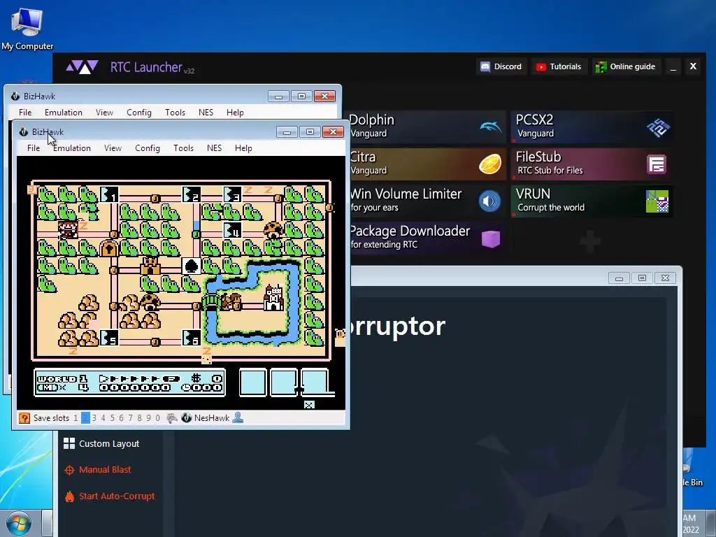Open the Help menu in front BizHawk
Image resolution: width=716 pixels, height=537 pixels.
[x=243, y=148]
